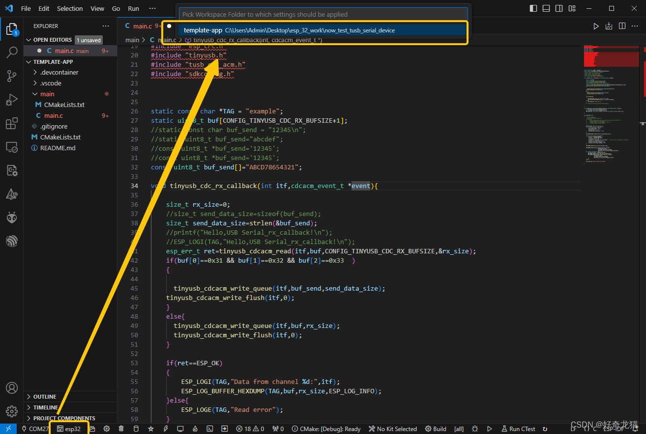Toggle the primary side bar

(x=534, y=8)
